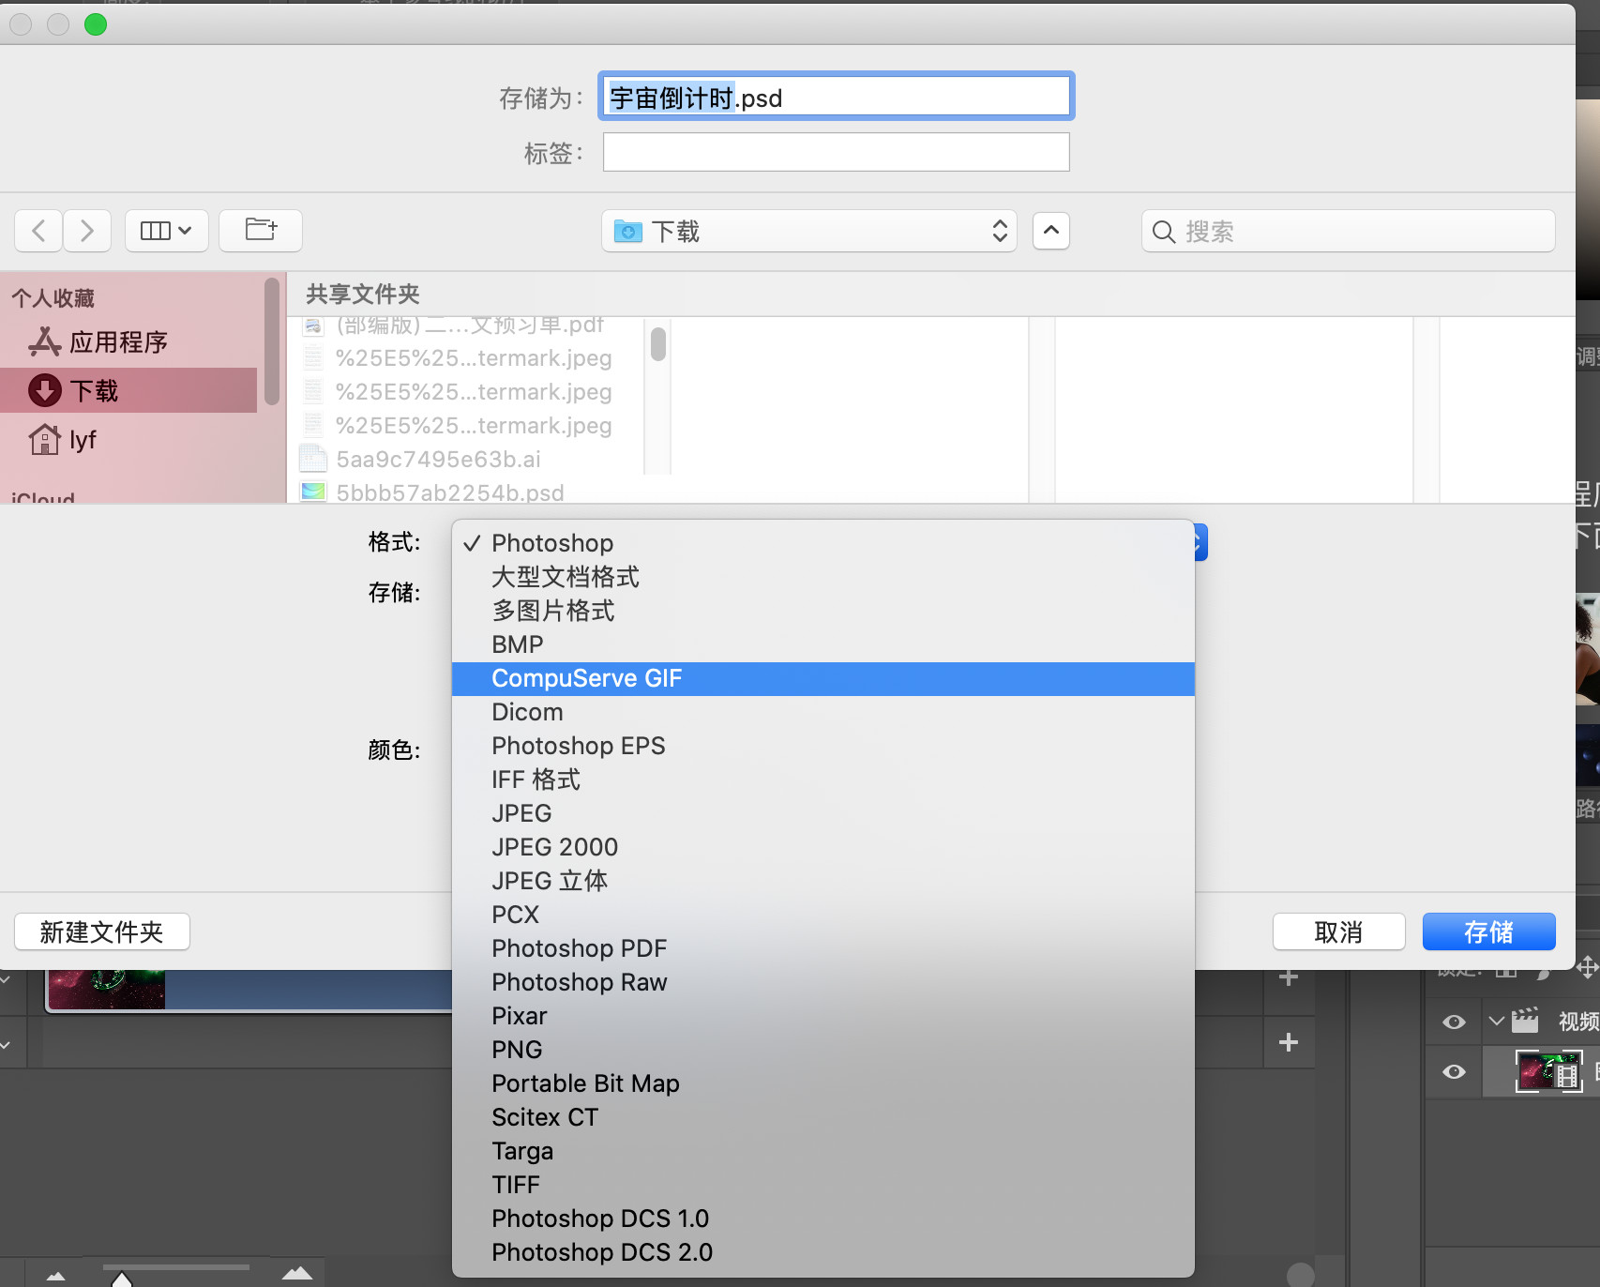Expand the lower timeline track chevron

(7, 1044)
